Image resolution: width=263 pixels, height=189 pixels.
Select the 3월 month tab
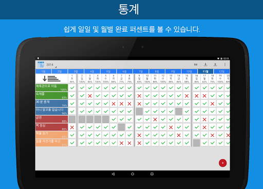point(76,71)
